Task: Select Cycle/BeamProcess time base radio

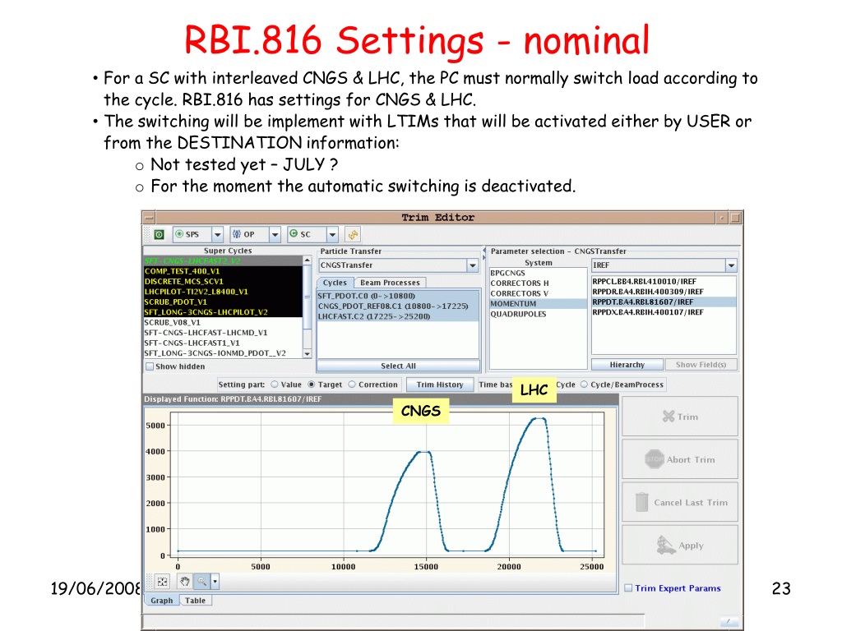Action: coord(584,385)
